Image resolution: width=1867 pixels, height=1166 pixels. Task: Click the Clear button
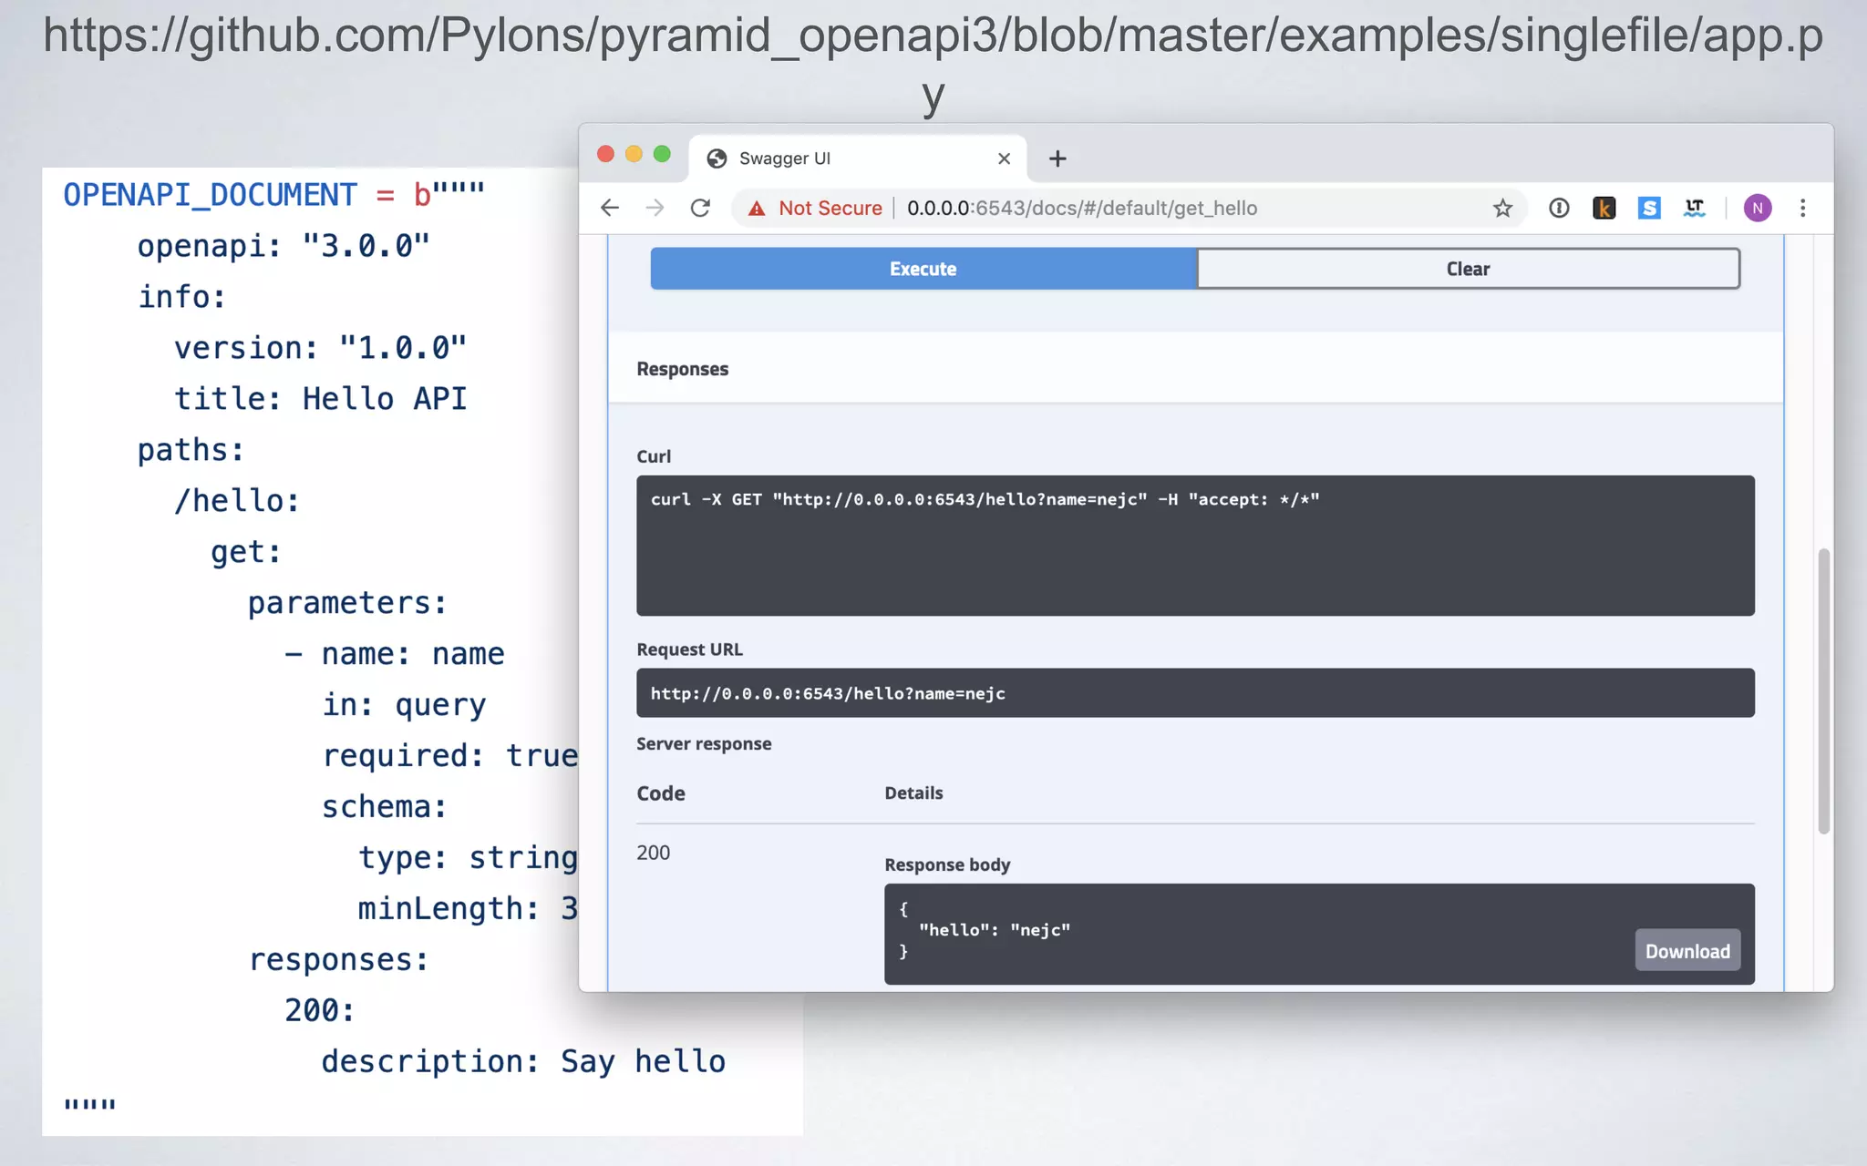pos(1468,269)
